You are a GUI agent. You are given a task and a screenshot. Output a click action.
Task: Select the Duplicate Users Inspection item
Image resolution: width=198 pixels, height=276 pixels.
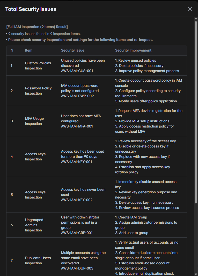click(x=38, y=260)
